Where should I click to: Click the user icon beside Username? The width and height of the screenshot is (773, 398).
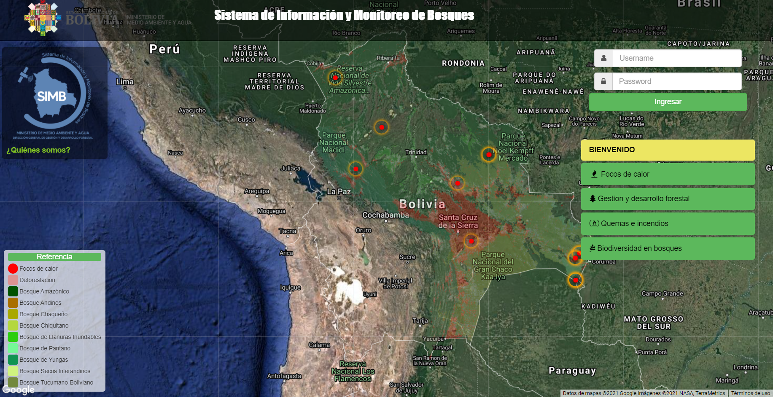tap(604, 58)
